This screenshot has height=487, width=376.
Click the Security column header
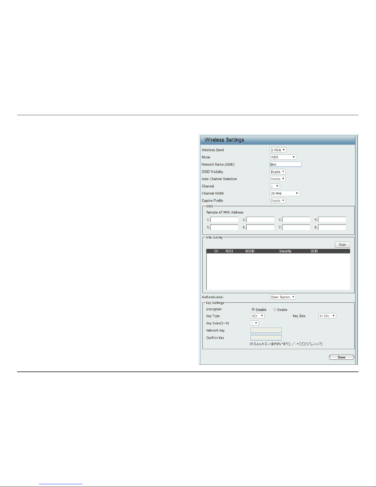(285, 251)
